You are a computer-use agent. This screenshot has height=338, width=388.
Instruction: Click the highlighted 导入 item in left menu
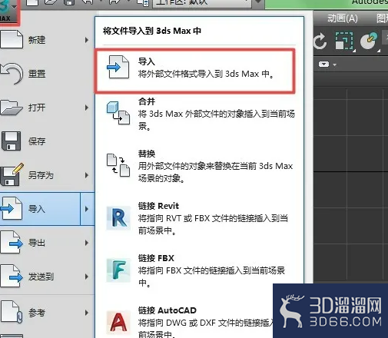[x=40, y=209]
